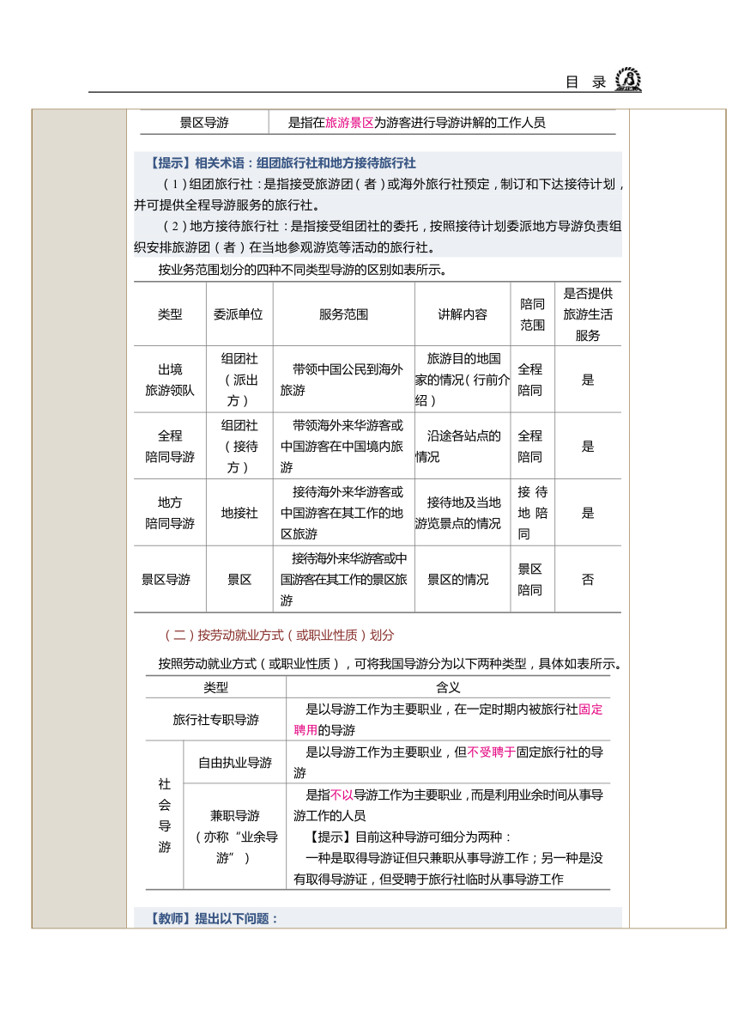Click the pink text "旅游景区" in the definition
The height and width of the screenshot is (1029, 738).
[349, 123]
